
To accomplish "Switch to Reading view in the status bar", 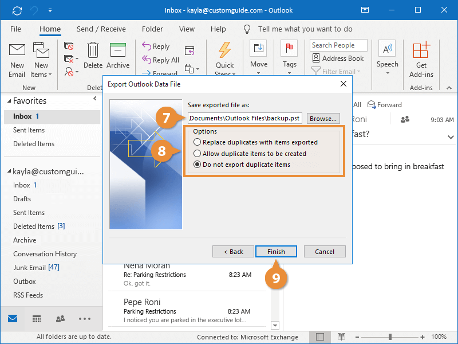I will pos(341,337).
